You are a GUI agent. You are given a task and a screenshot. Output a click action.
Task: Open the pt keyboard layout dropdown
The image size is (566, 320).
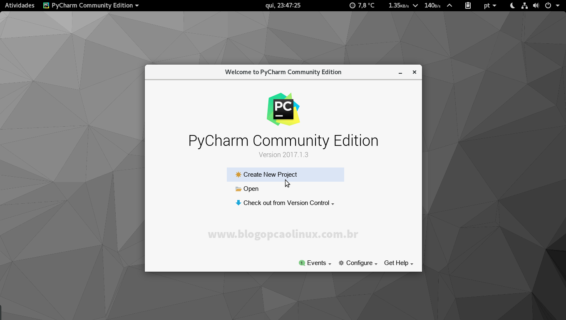click(x=490, y=5)
